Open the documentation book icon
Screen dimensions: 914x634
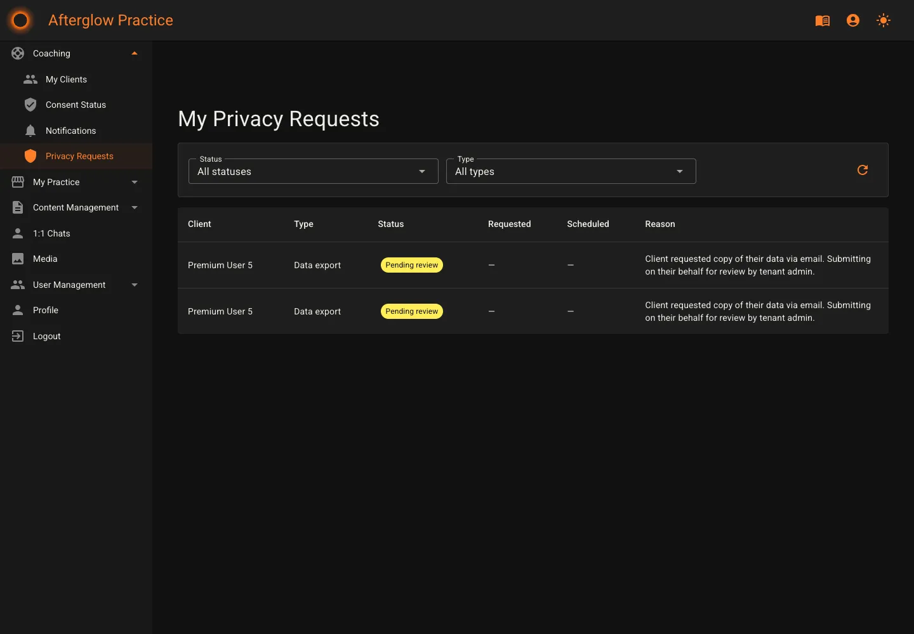[823, 20]
